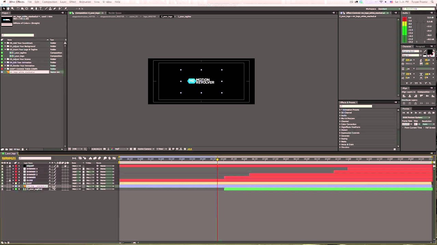The image size is (437, 245).
Task: Play the preview in Preview panel
Action: (x=411, y=113)
